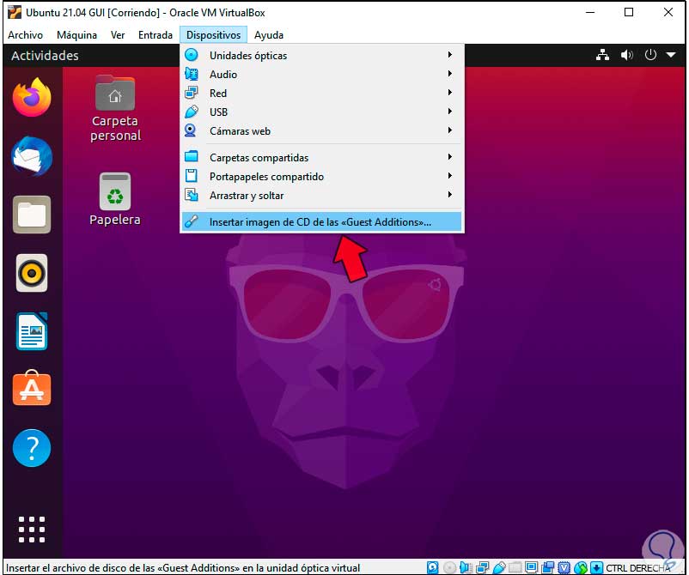Click display indicator in status bar
The image size is (689, 575).
531,567
